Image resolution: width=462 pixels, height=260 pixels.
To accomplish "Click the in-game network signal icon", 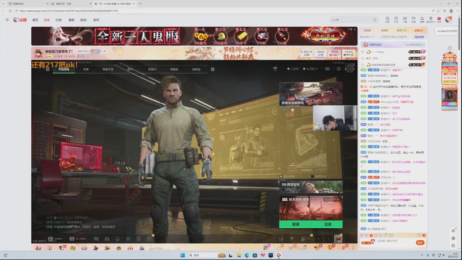I will point(275,69).
